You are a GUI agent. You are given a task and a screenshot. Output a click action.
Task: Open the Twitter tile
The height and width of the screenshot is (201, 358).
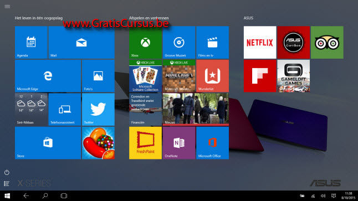(98, 110)
